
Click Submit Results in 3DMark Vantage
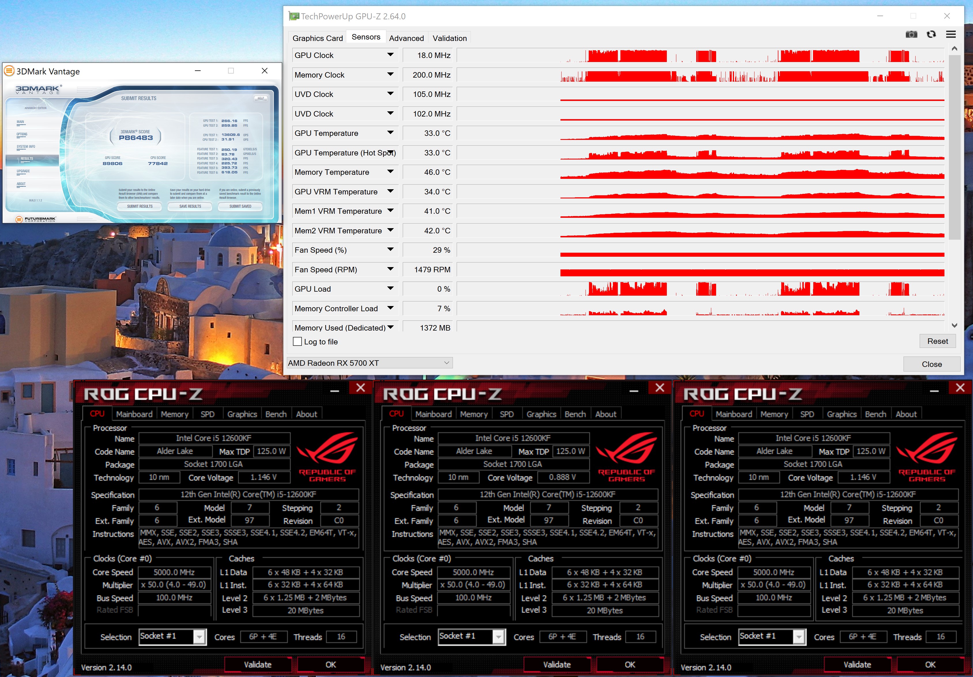pyautogui.click(x=140, y=207)
